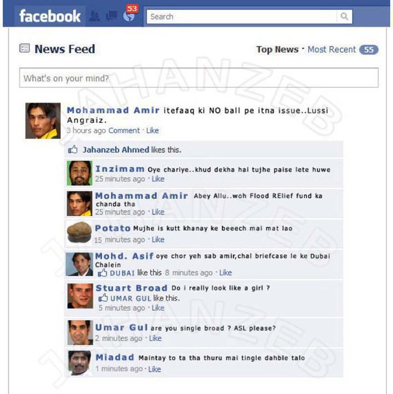The image size is (393, 394).
Task: Switch to the Top News tab
Action: coord(277,49)
